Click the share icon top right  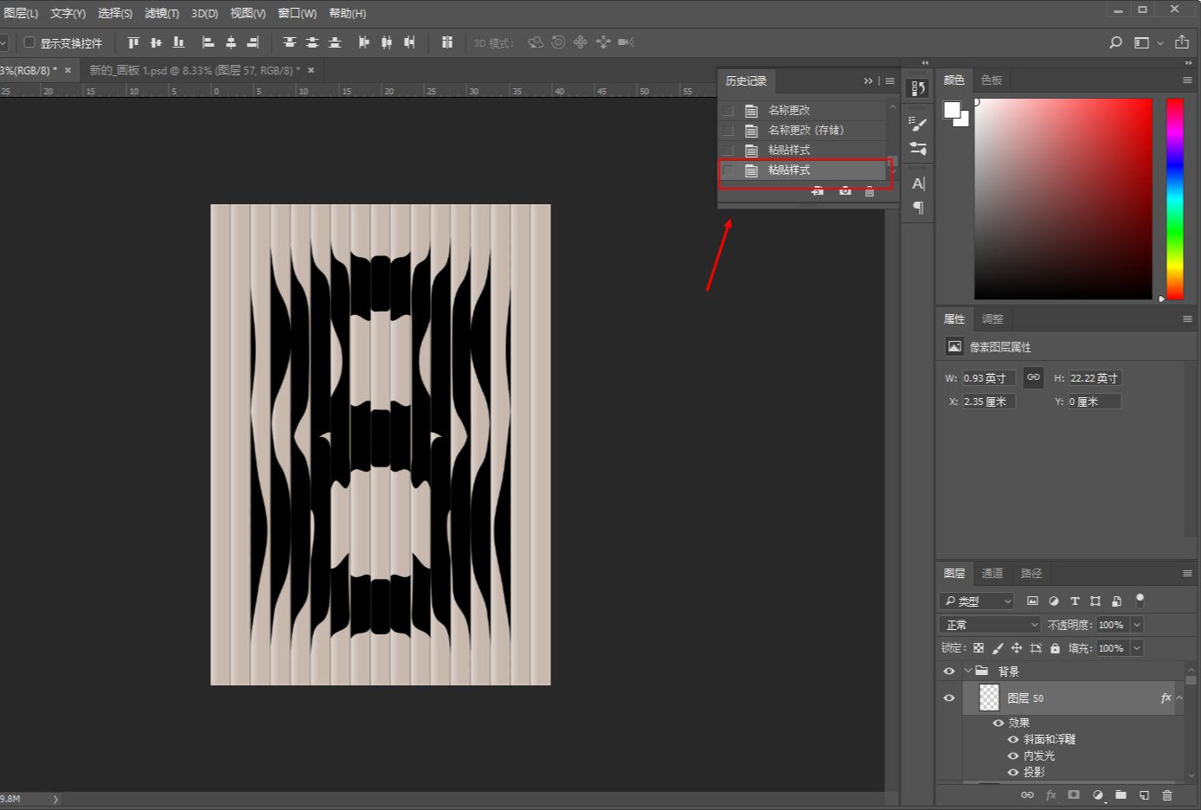click(x=1182, y=42)
